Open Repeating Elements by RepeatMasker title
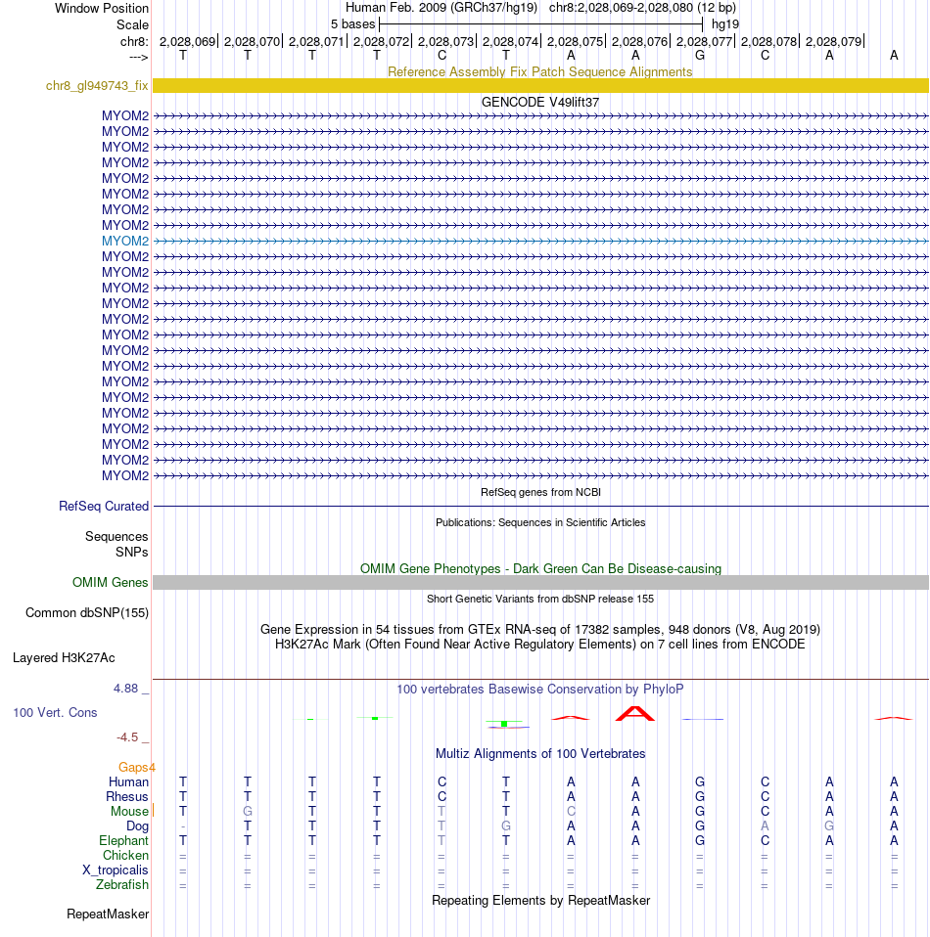Viewport: 930px width, 937px height. tap(540, 901)
